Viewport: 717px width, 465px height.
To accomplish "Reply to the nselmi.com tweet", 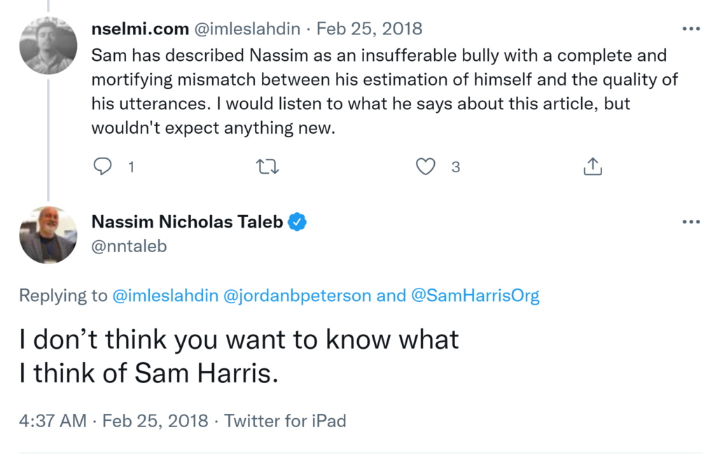I will tap(103, 167).
